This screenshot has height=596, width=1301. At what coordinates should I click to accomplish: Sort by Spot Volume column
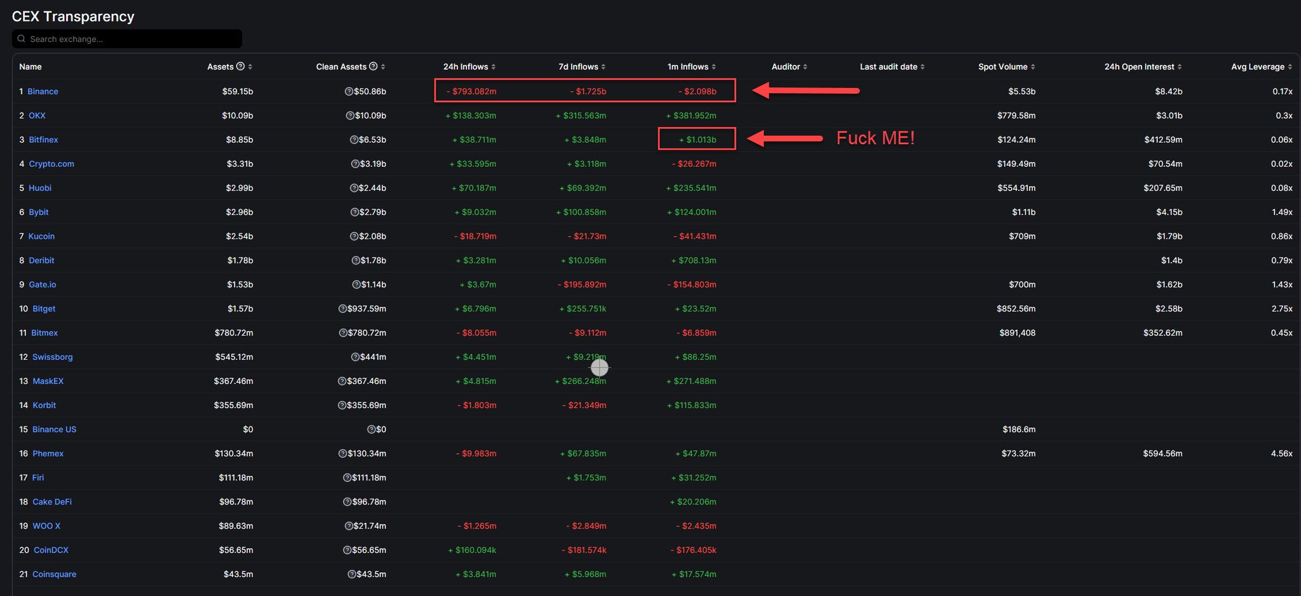(x=1006, y=67)
